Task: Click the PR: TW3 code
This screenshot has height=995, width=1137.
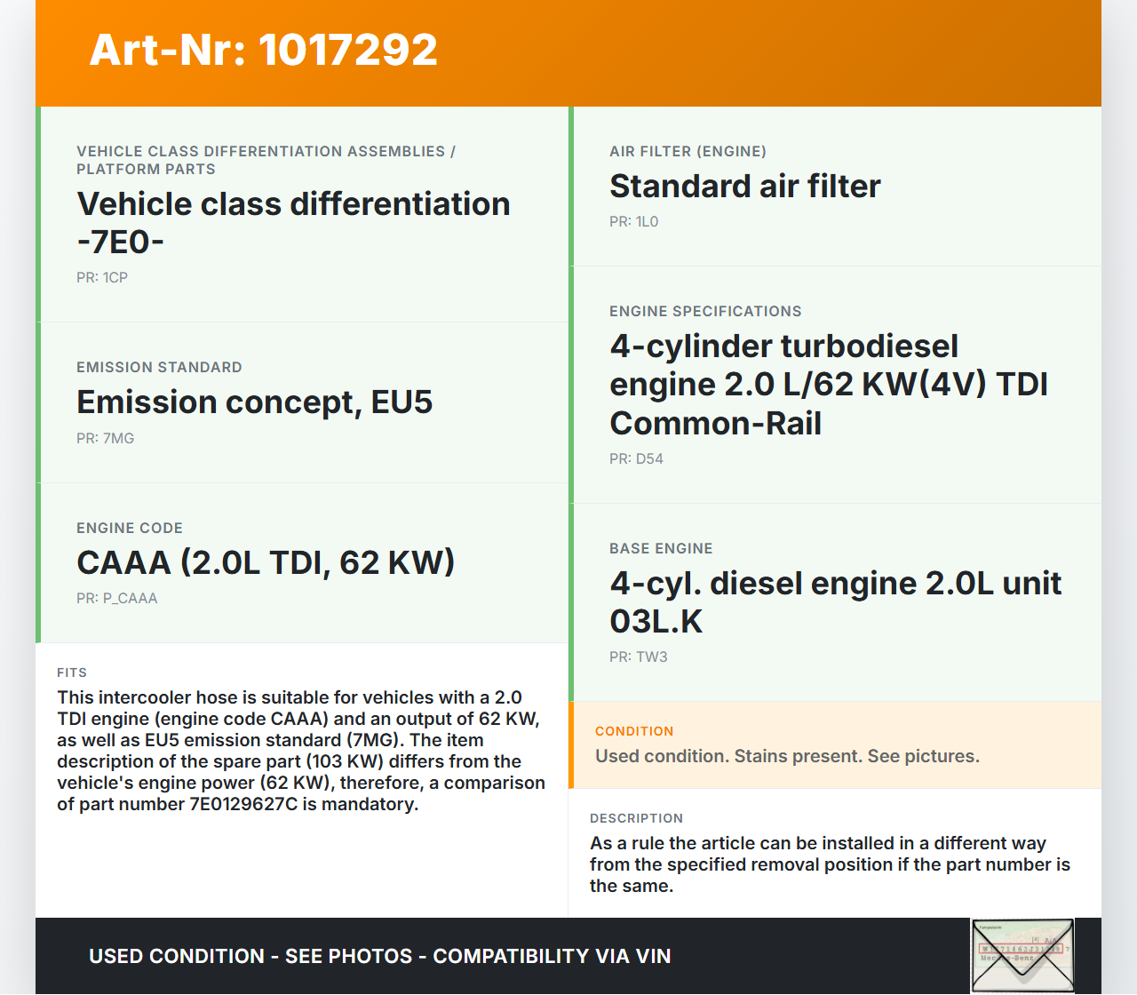Action: tap(638, 657)
